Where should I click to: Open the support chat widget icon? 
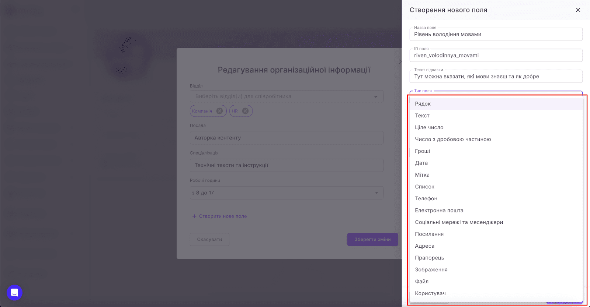pyautogui.click(x=14, y=293)
